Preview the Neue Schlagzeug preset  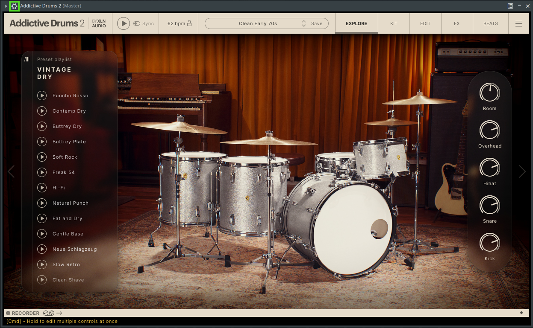pyautogui.click(x=42, y=249)
